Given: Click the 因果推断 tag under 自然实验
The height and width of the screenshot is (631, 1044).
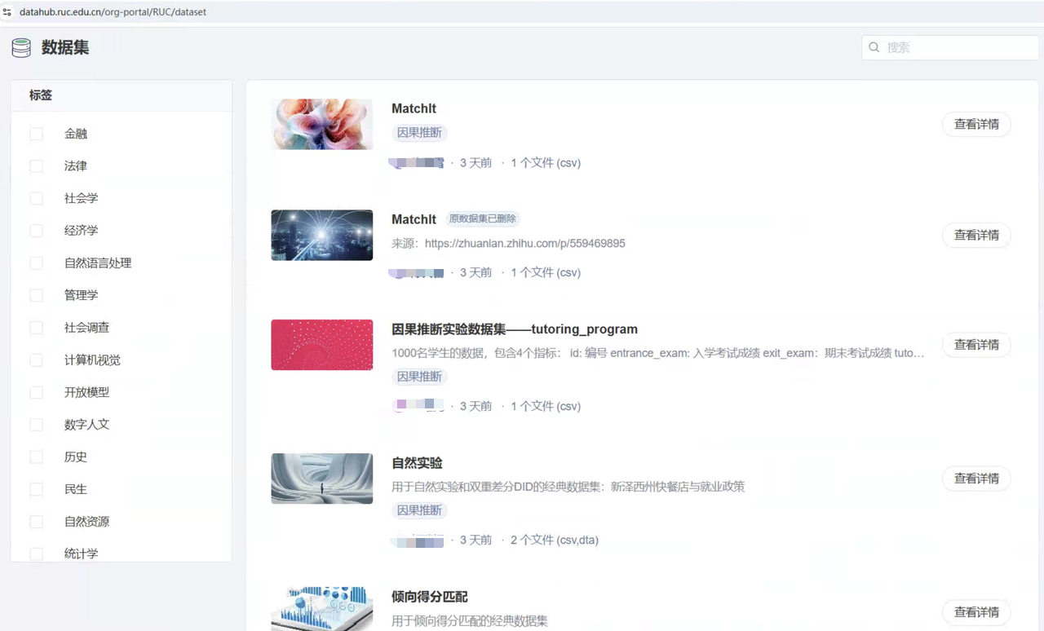Looking at the screenshot, I should [419, 510].
